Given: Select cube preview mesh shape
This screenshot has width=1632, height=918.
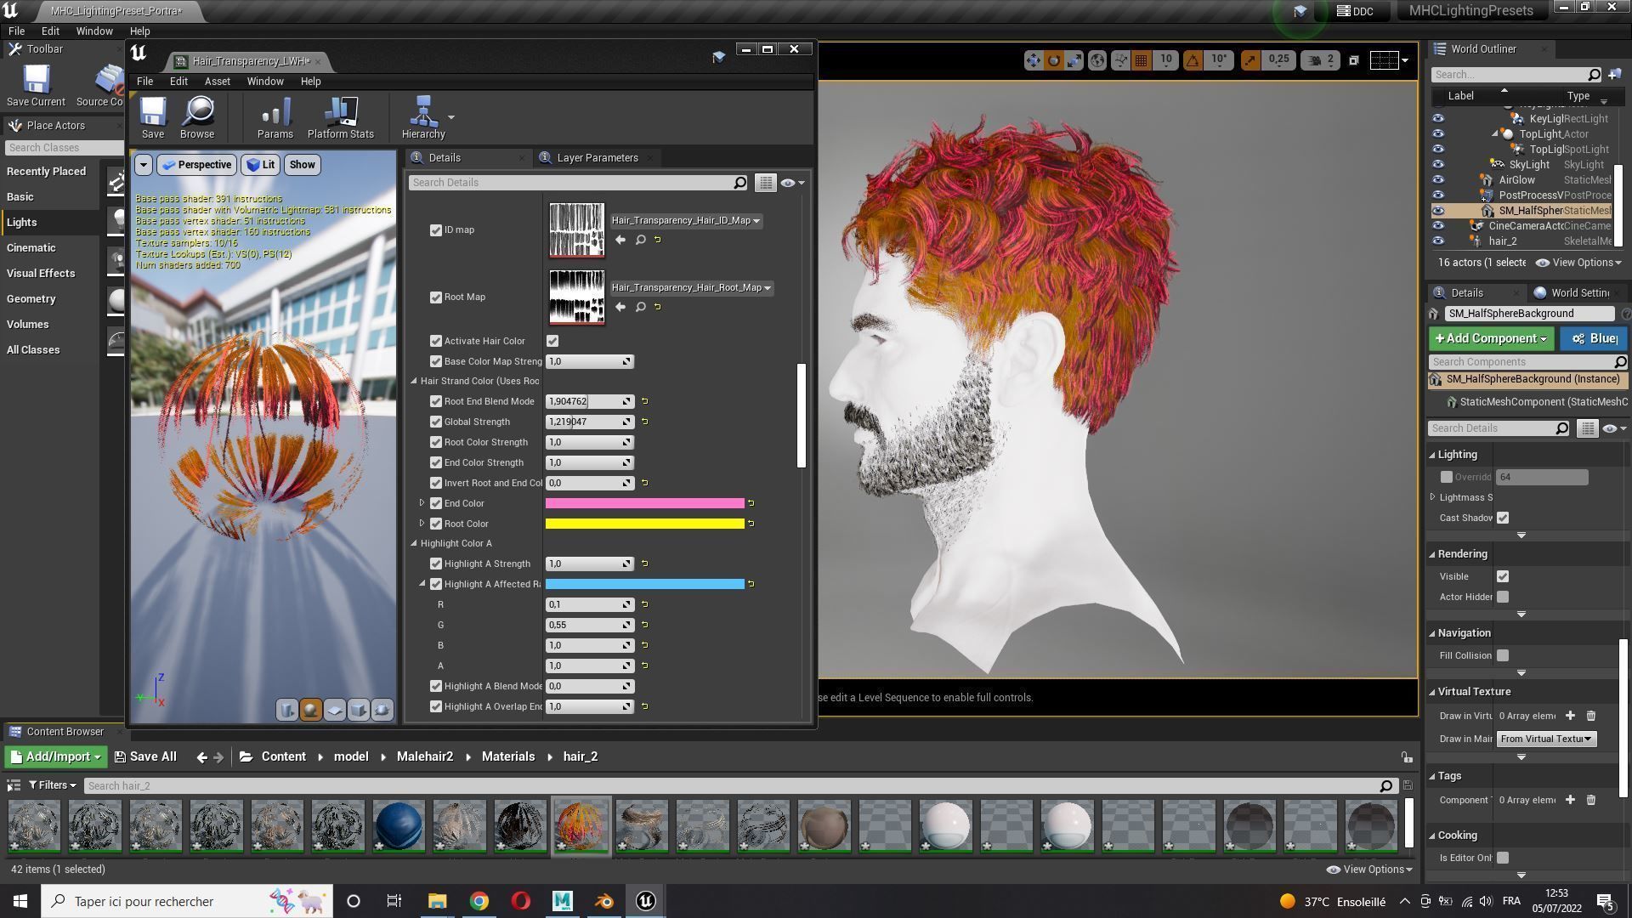Looking at the screenshot, I should point(359,710).
